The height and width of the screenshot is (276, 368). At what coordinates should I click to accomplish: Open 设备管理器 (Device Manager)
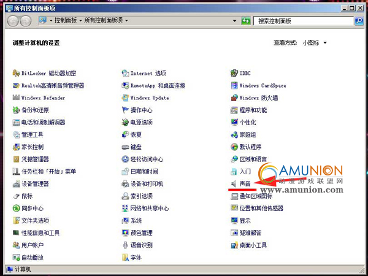pos(34,183)
